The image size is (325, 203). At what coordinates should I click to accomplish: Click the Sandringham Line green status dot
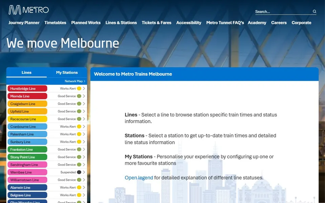(79, 164)
